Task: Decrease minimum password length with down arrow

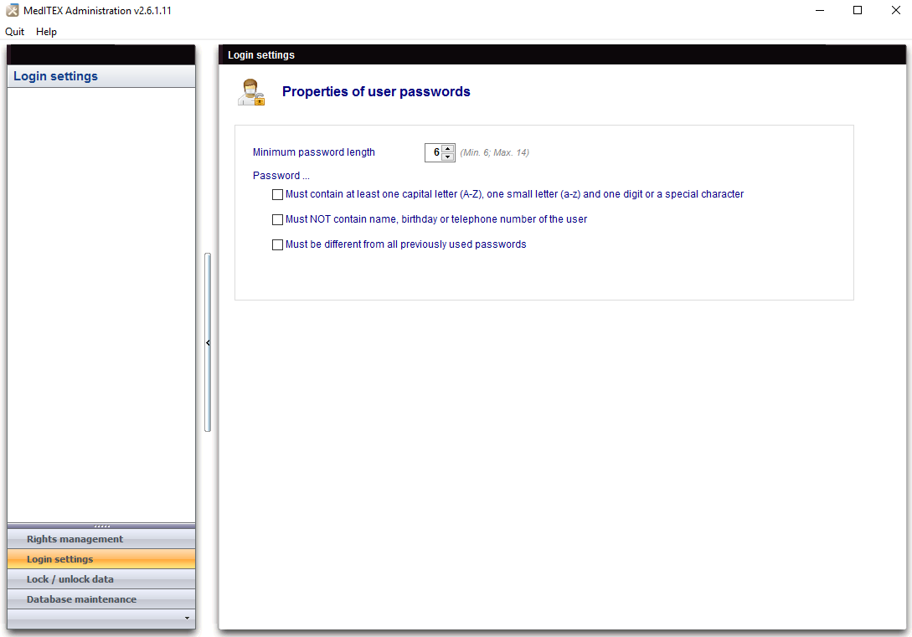Action: pos(448,157)
